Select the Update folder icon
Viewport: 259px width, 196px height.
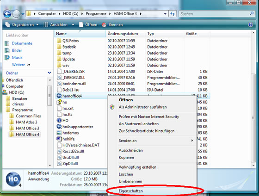point(59,59)
